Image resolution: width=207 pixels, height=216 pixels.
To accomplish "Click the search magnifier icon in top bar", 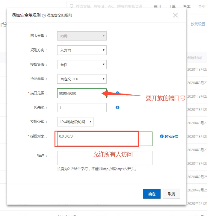I will (x=71, y=6).
